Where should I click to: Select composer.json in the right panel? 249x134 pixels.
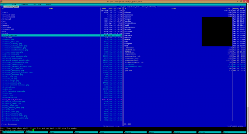(x=131, y=58)
